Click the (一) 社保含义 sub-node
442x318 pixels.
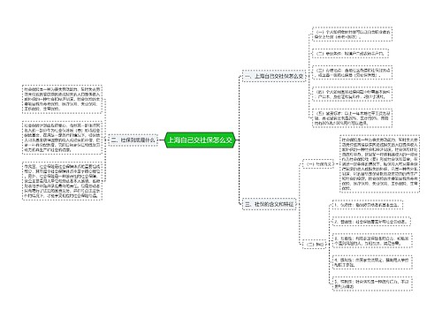pyautogui.click(x=318, y=164)
